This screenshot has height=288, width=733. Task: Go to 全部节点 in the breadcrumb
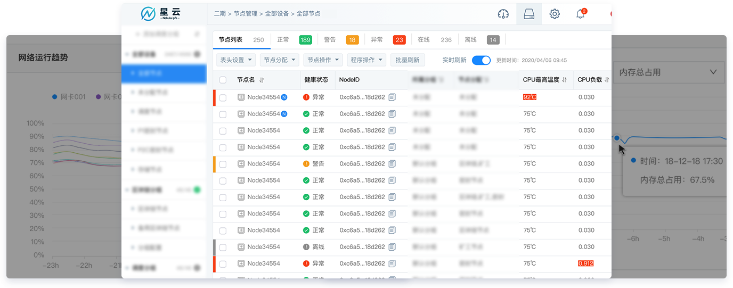(308, 14)
